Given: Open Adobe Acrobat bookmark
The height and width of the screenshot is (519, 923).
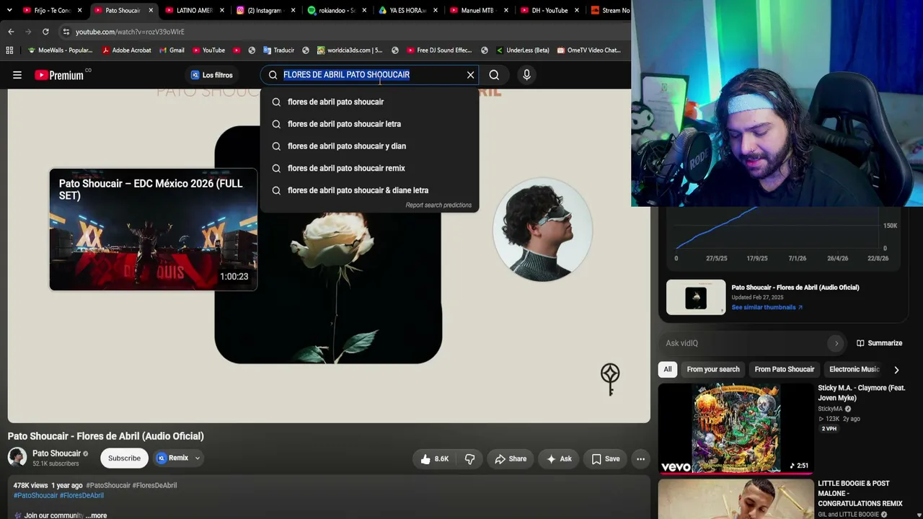Looking at the screenshot, I should click(x=126, y=50).
